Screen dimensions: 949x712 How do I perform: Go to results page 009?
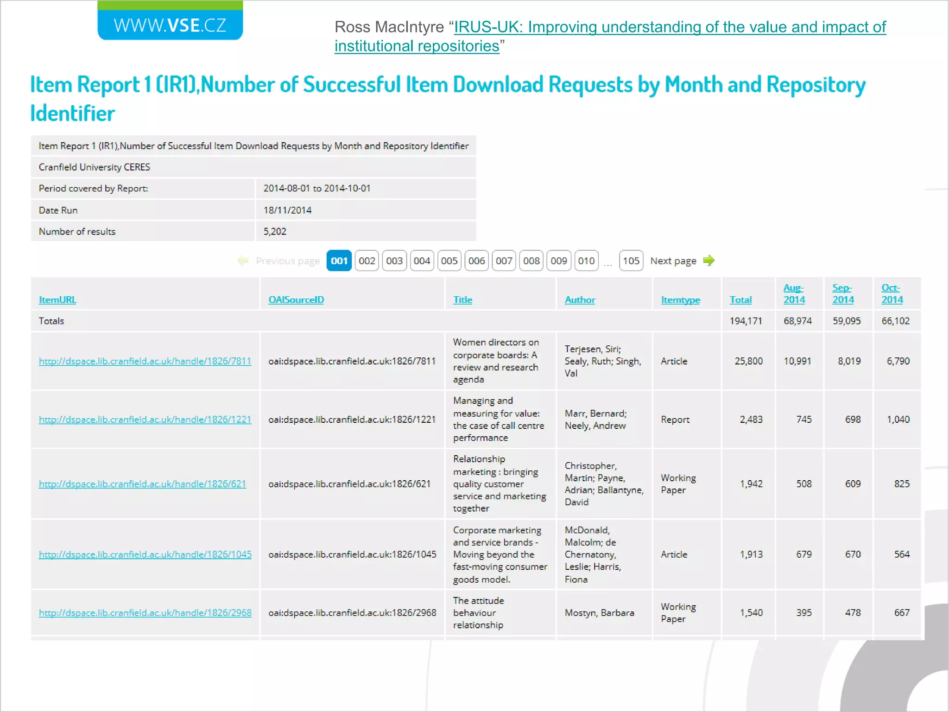[559, 261]
